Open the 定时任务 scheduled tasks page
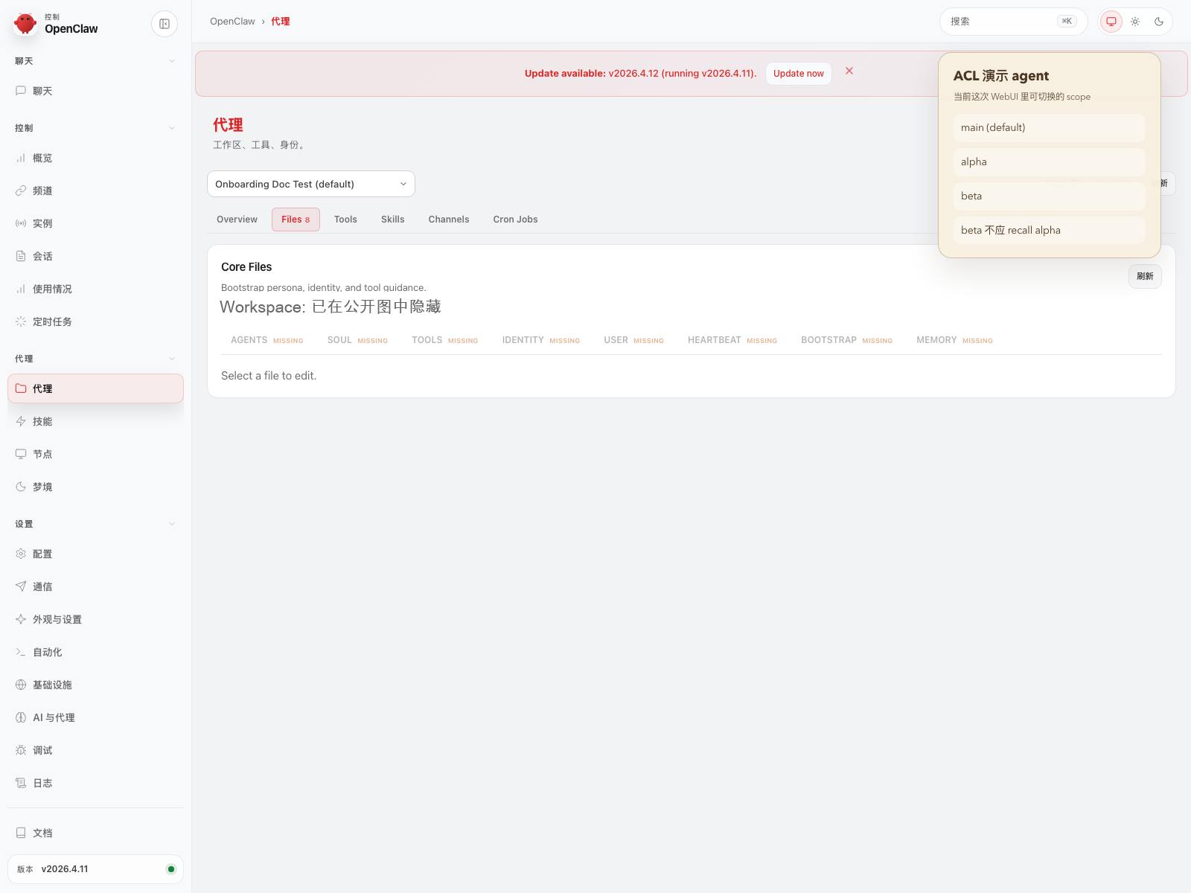 click(x=95, y=321)
